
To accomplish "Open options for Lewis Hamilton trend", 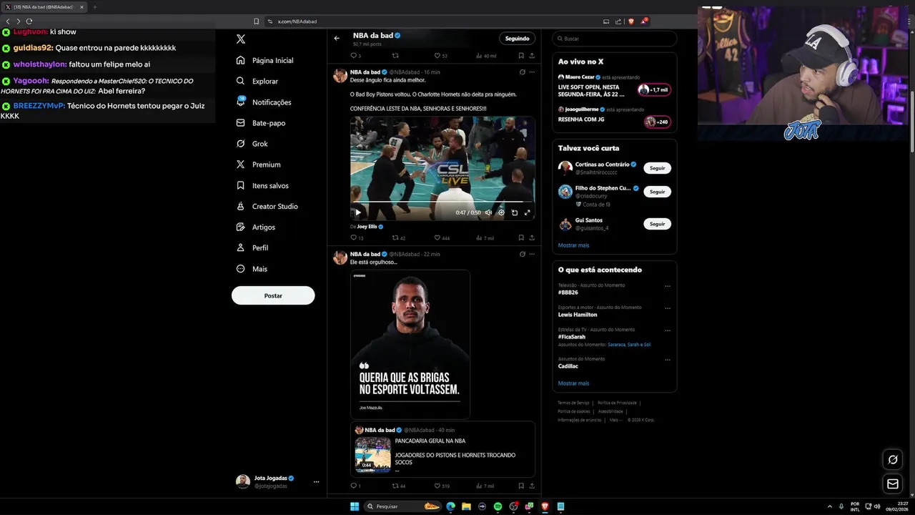I will (668, 308).
